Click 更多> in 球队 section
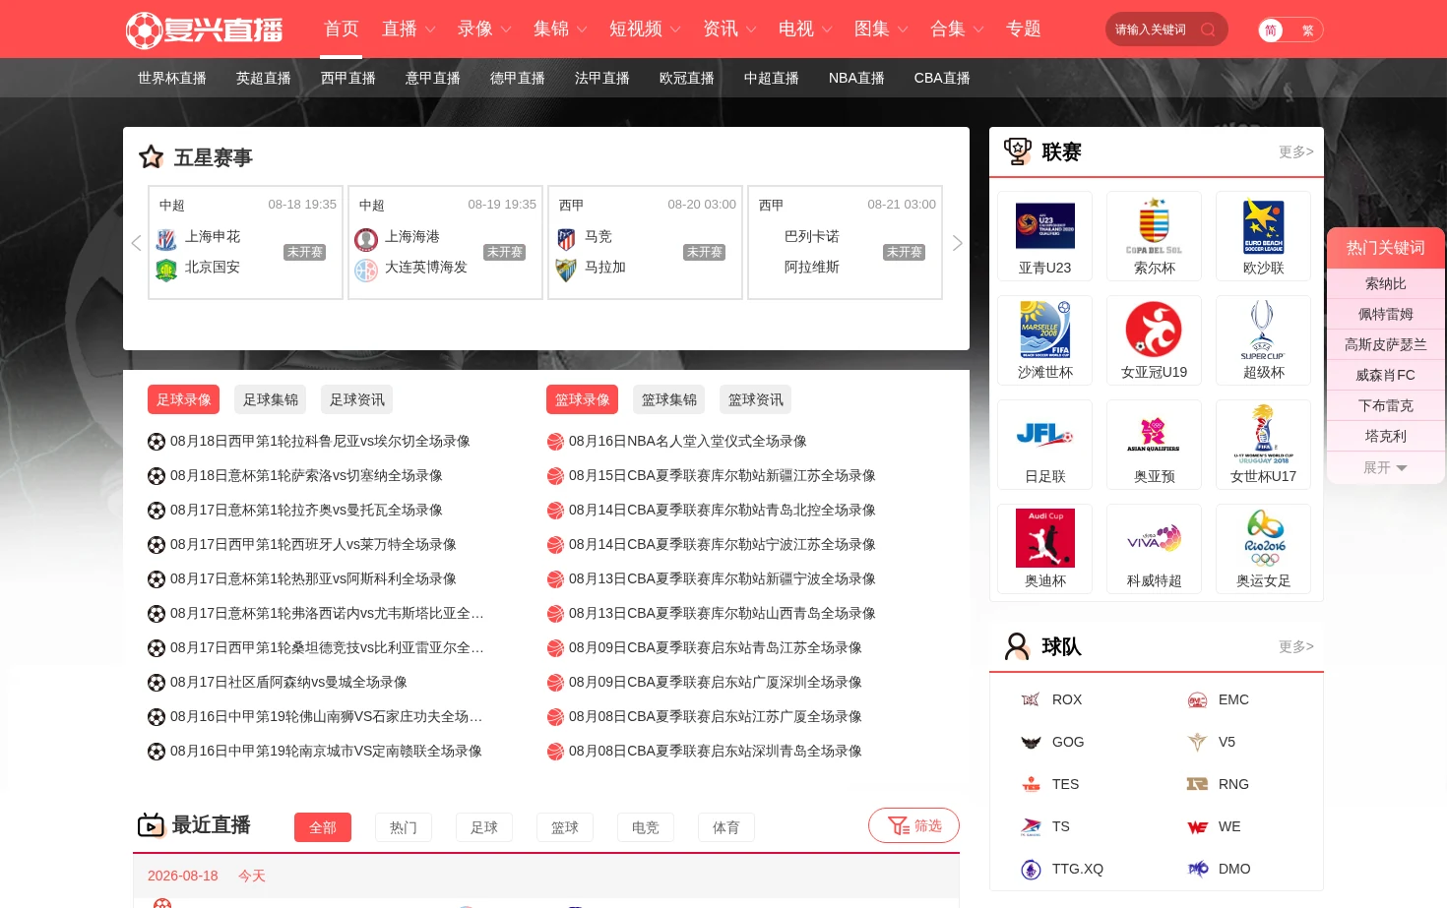The image size is (1447, 908). (1295, 646)
